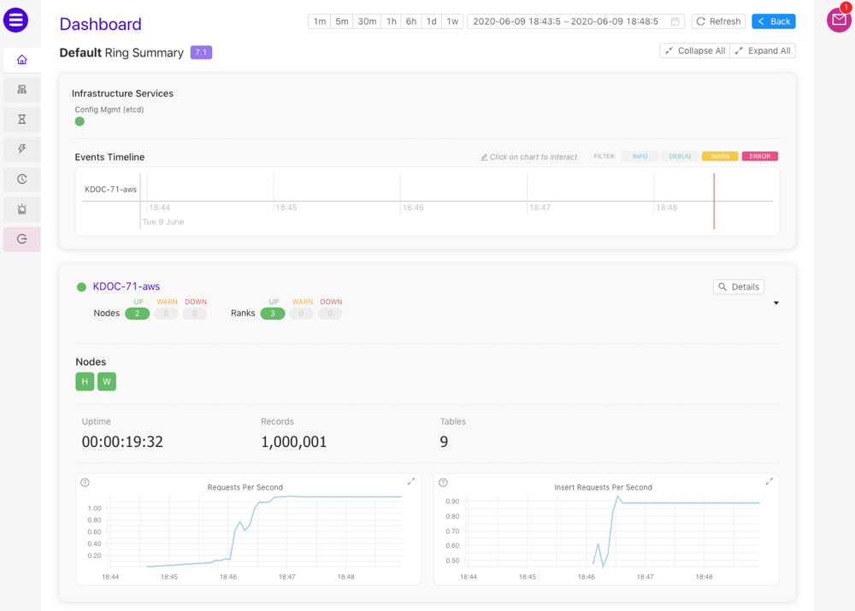Open the cluster topology sidebar icon

(x=21, y=89)
